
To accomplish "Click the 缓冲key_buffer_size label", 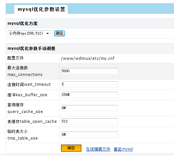I will (x=27, y=95).
